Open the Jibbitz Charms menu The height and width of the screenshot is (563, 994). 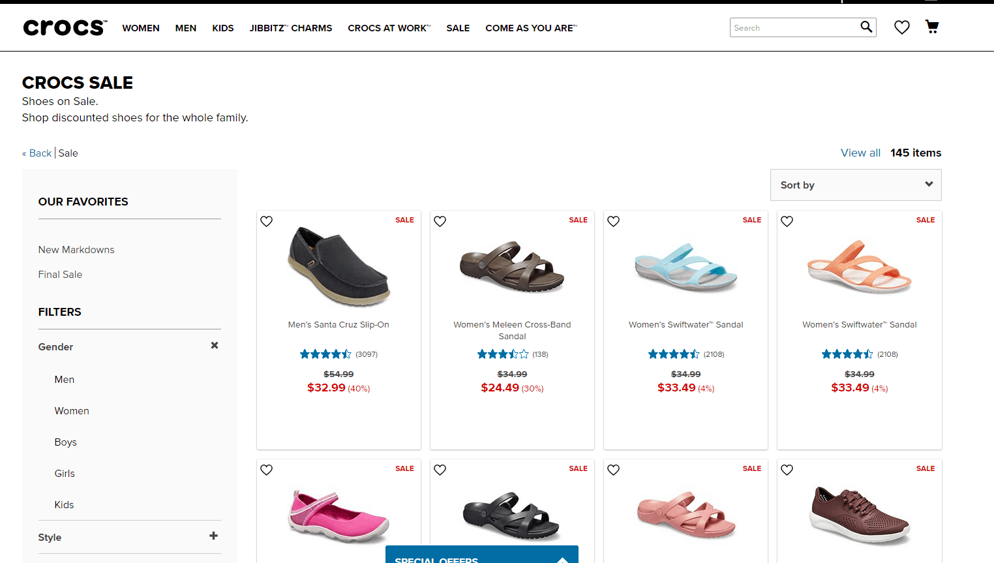[291, 28]
